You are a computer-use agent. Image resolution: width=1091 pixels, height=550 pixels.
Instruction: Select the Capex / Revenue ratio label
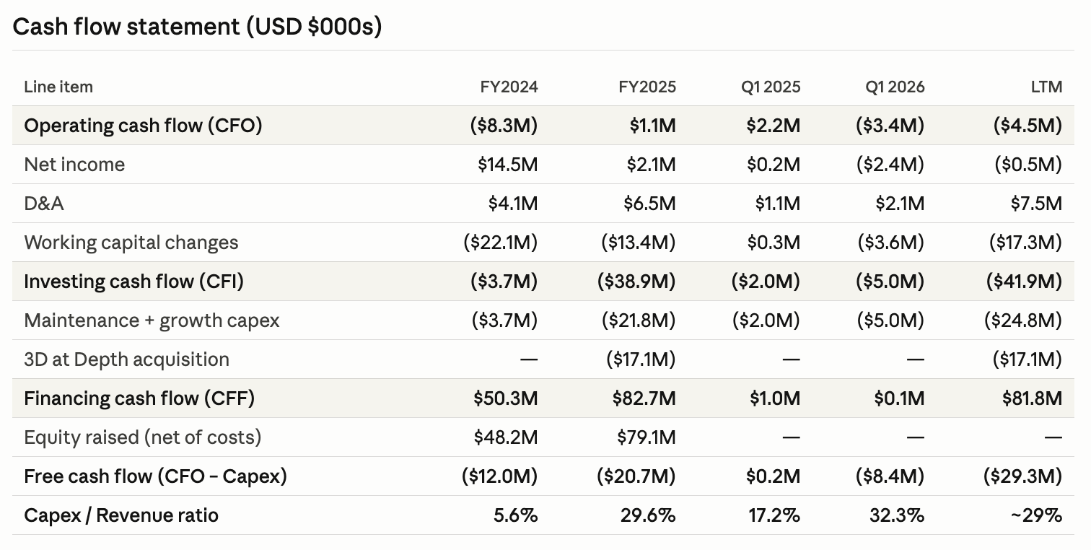point(121,515)
